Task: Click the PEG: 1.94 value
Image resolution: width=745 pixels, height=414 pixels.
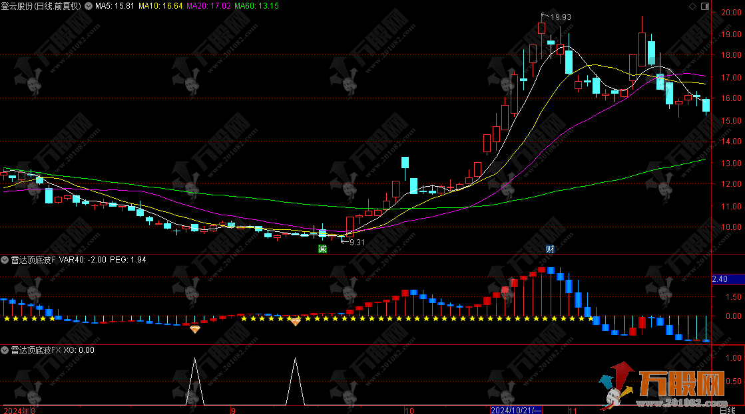Action: [128, 260]
